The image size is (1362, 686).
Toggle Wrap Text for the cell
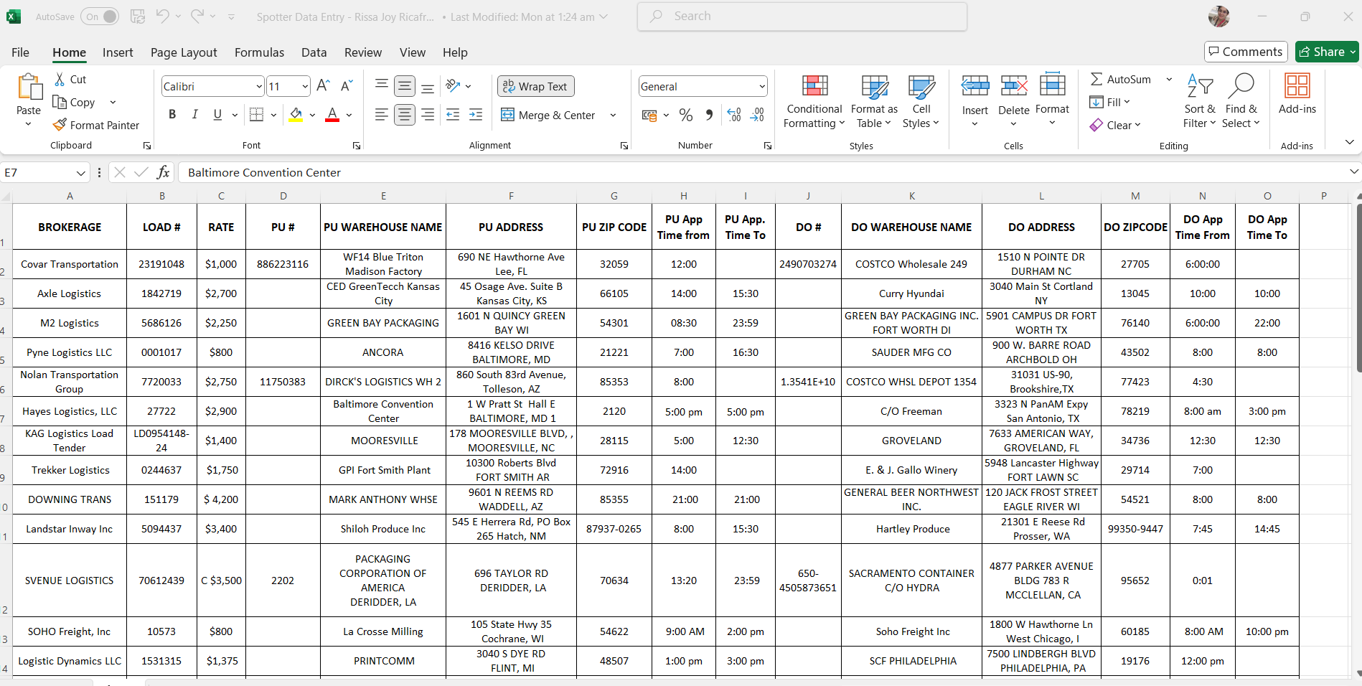click(535, 86)
